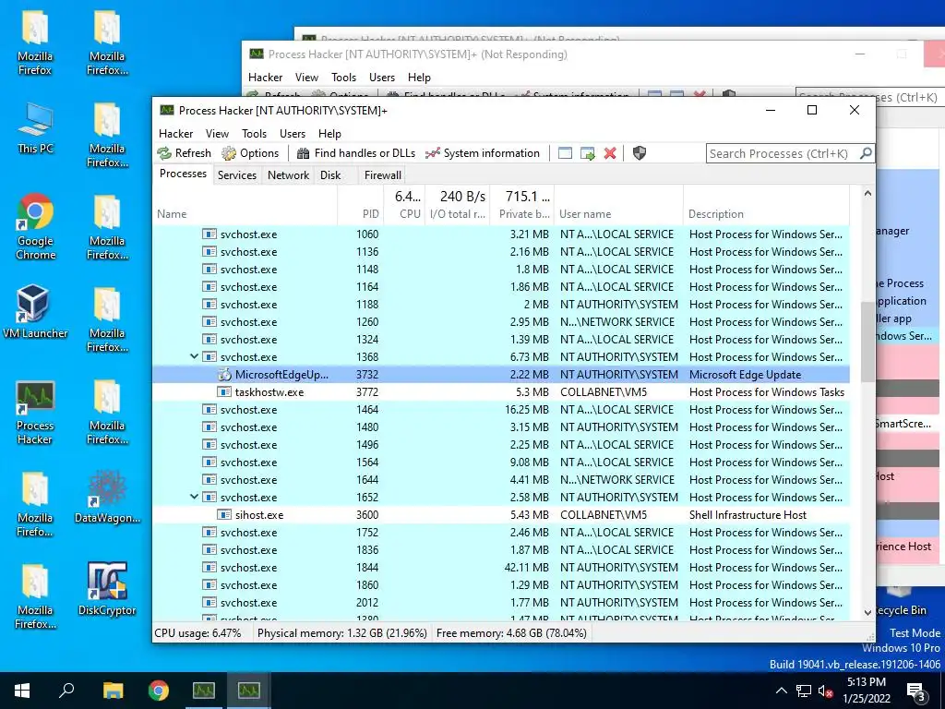Image resolution: width=945 pixels, height=709 pixels.
Task: Click the svchost.exe icon for PID 1260
Action: tap(209, 321)
